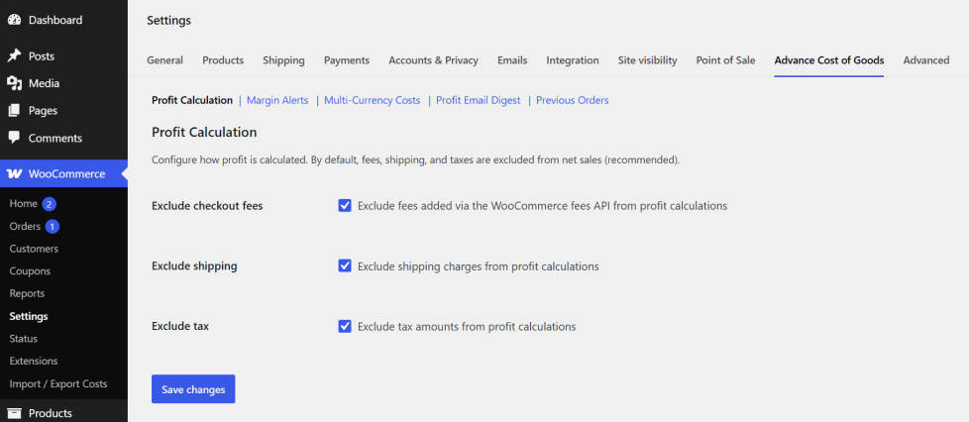Open the Accounts & Privacy tab
Screen dimensions: 969x422
433,60
